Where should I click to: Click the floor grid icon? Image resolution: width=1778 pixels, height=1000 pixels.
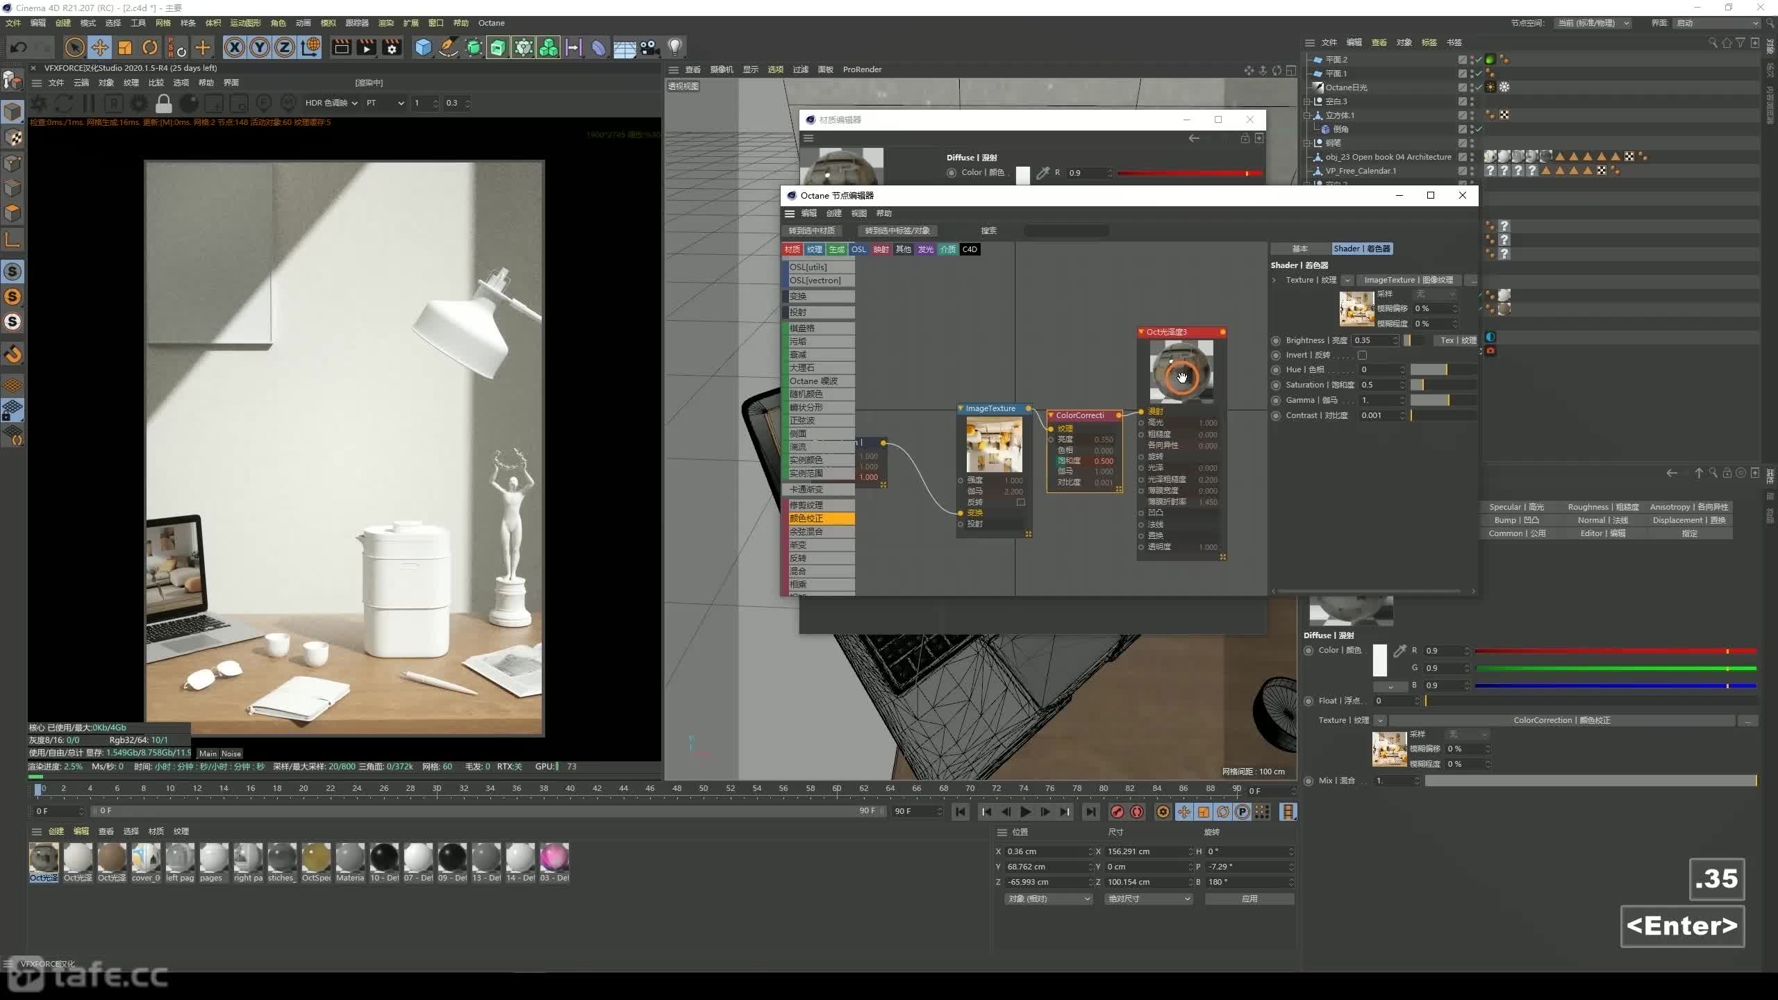click(624, 47)
